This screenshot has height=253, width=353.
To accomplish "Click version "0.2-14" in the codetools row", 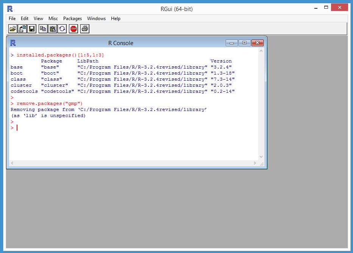I will (x=223, y=91).
